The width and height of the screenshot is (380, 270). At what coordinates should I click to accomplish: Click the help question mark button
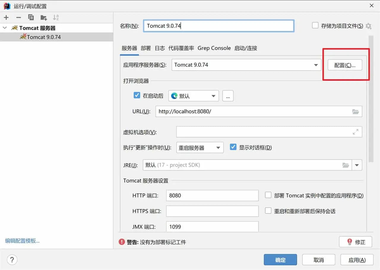click(x=12, y=260)
